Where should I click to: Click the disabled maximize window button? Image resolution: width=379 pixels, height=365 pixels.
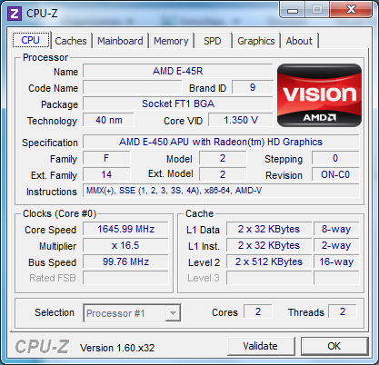[317, 10]
